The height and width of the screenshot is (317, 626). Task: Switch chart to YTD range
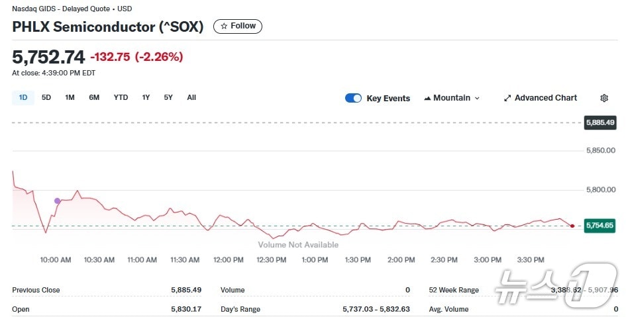(121, 98)
